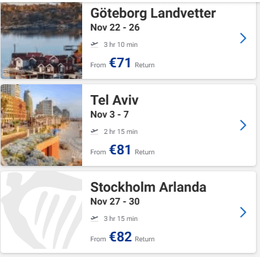Open the Stockholm Arlanda destination title
260x257 pixels.
click(x=148, y=187)
